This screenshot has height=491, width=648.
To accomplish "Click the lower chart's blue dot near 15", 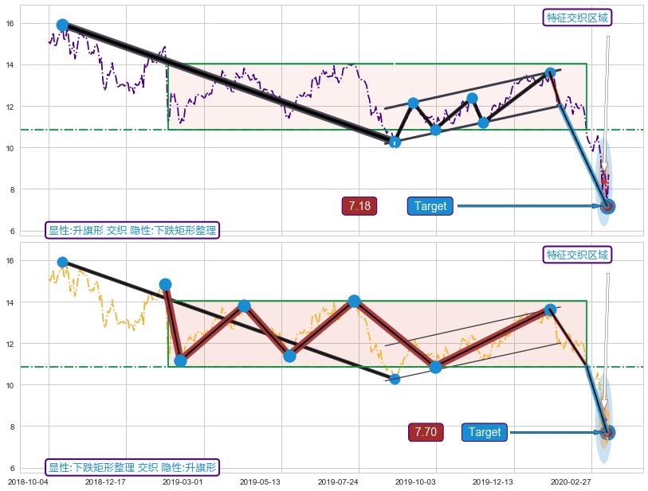I will pyautogui.click(x=165, y=284).
